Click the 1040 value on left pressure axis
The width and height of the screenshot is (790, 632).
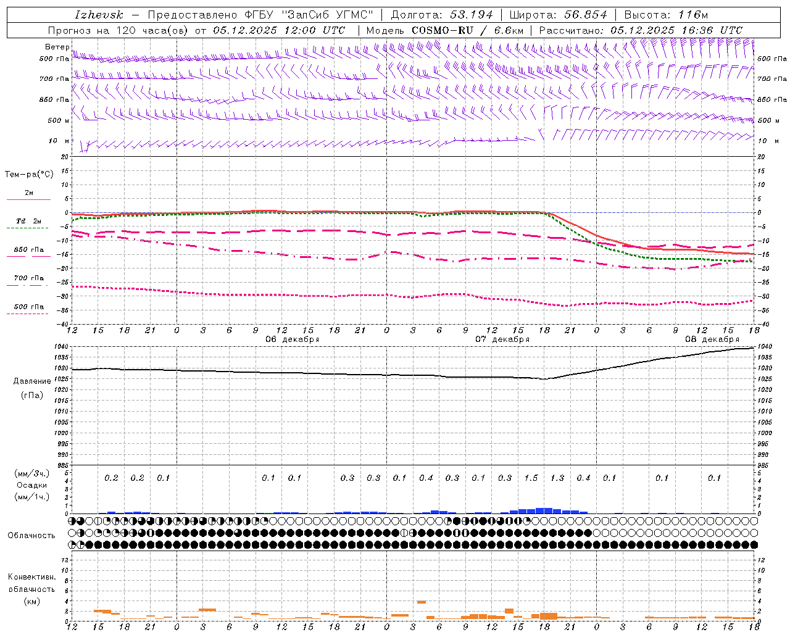tap(60, 347)
